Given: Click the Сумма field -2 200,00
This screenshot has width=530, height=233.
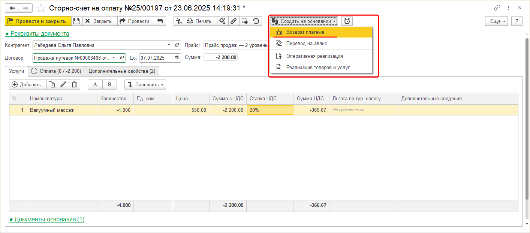Looking at the screenshot, I should tap(220, 57).
